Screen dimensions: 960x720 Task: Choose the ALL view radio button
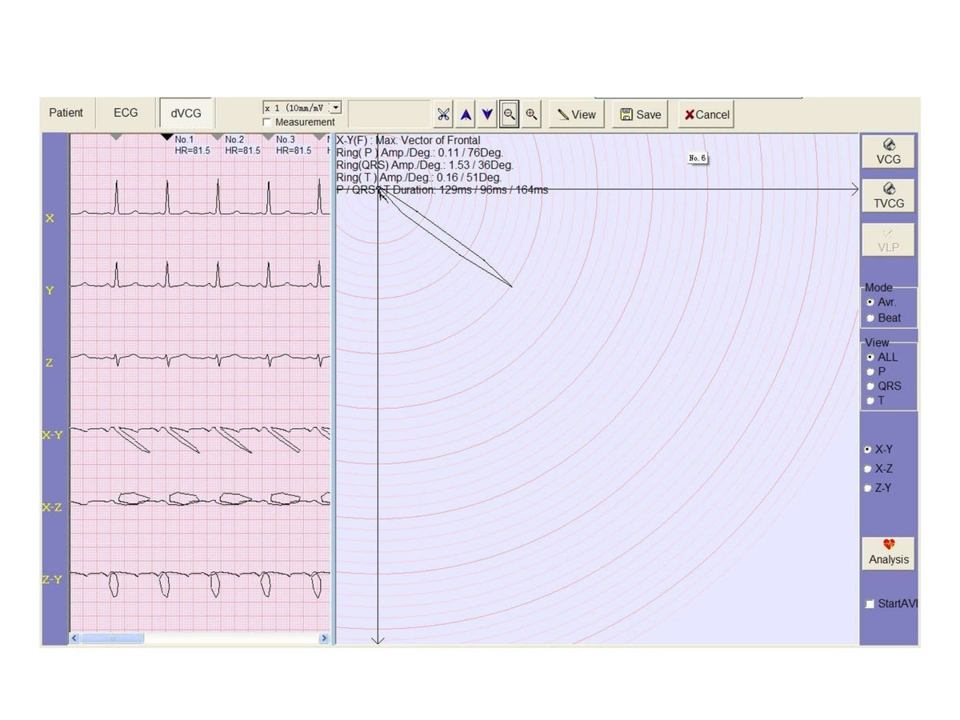pos(870,358)
